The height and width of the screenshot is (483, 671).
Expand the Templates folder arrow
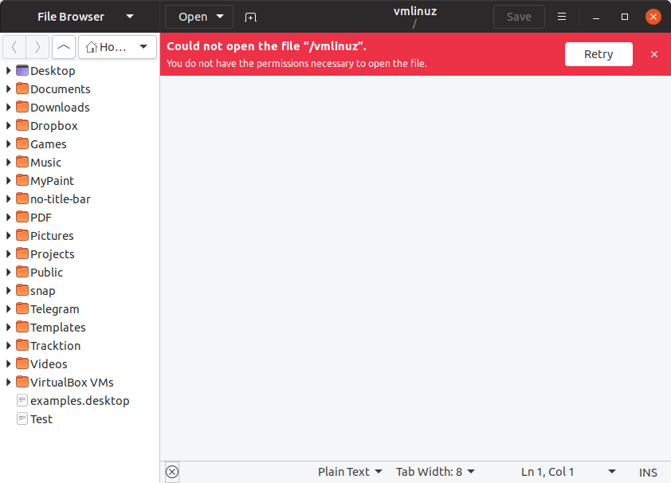click(8, 328)
